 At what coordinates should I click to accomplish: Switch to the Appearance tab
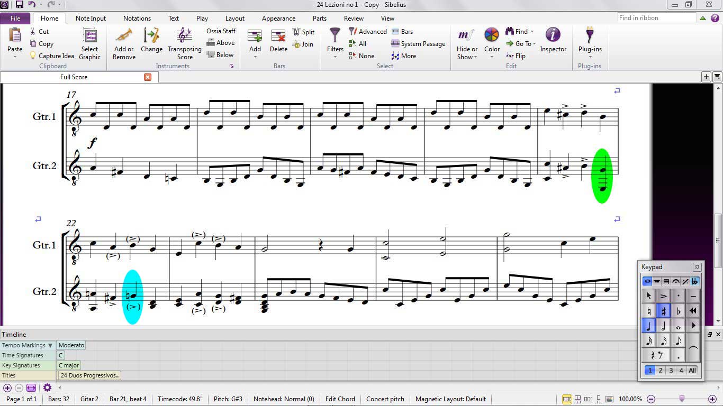pyautogui.click(x=278, y=18)
